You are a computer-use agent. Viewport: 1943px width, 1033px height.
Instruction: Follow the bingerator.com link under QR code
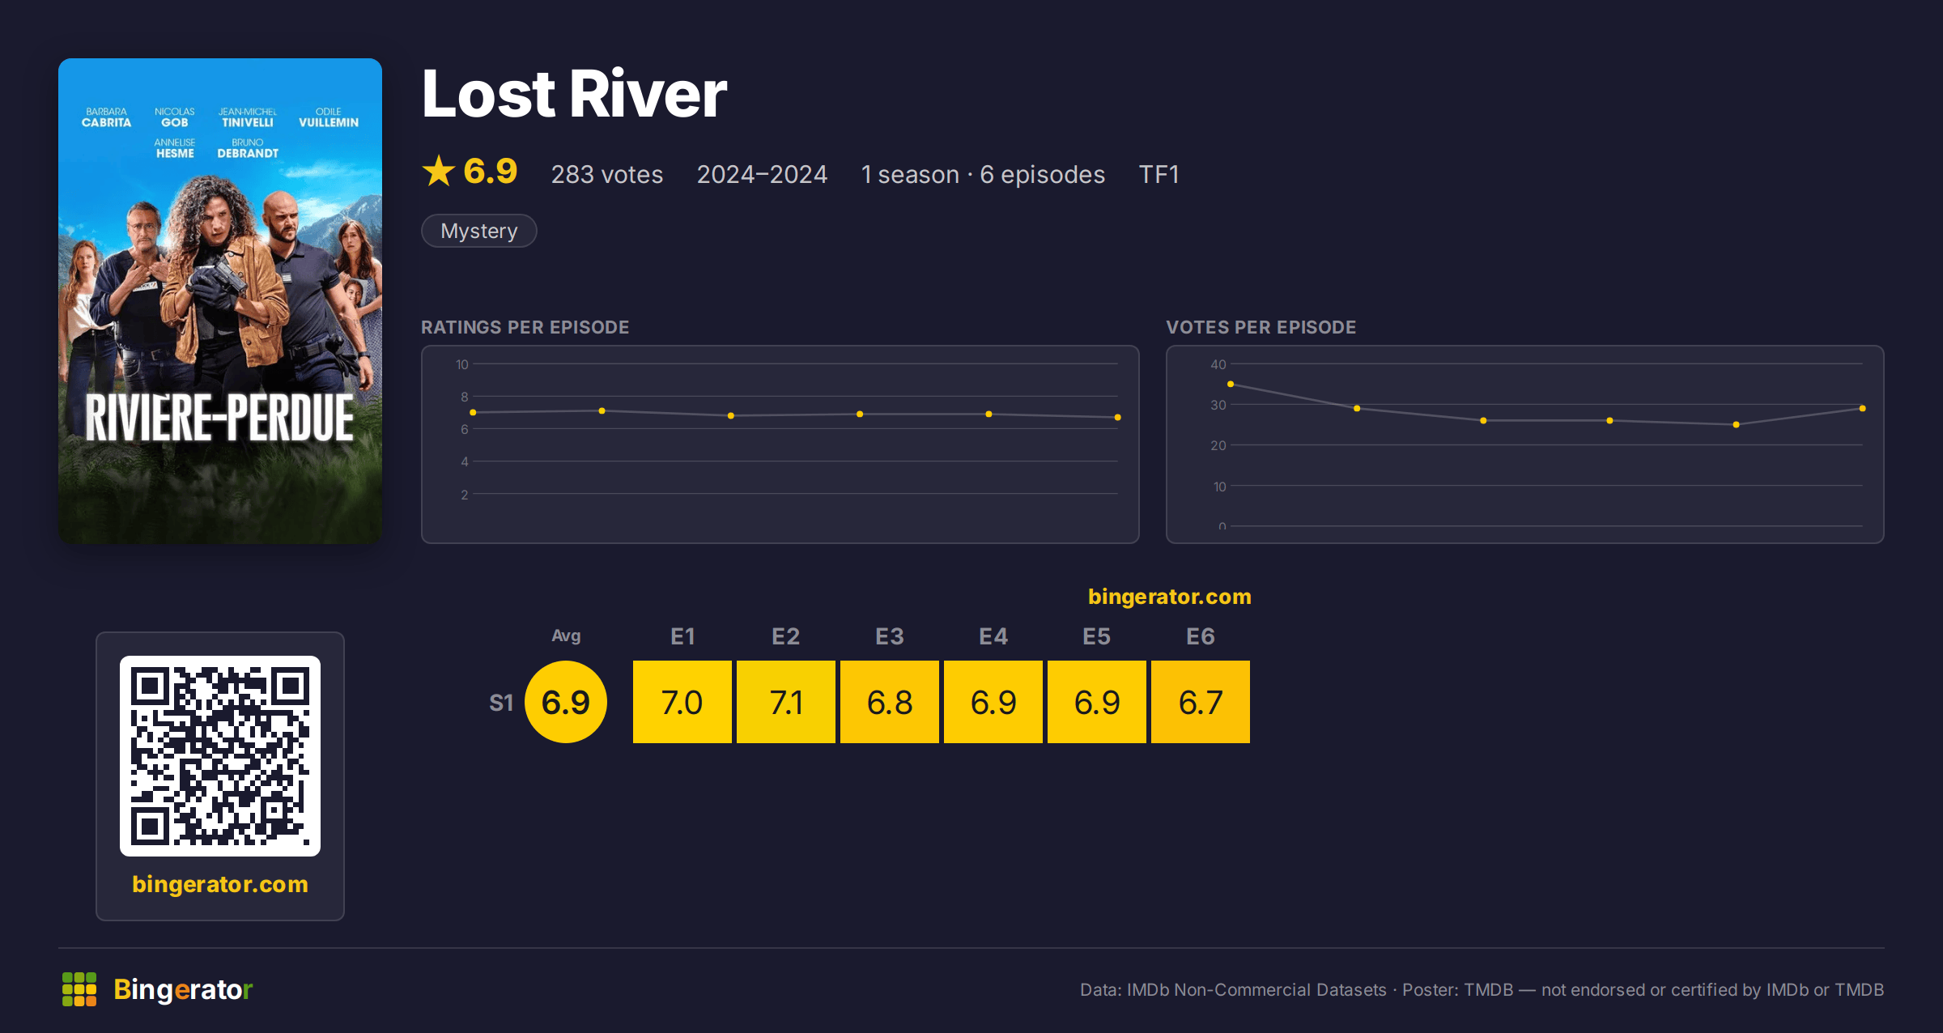pyautogui.click(x=220, y=884)
